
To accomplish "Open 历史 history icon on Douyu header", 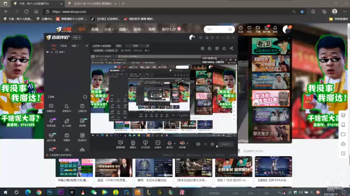I will [x=241, y=29].
